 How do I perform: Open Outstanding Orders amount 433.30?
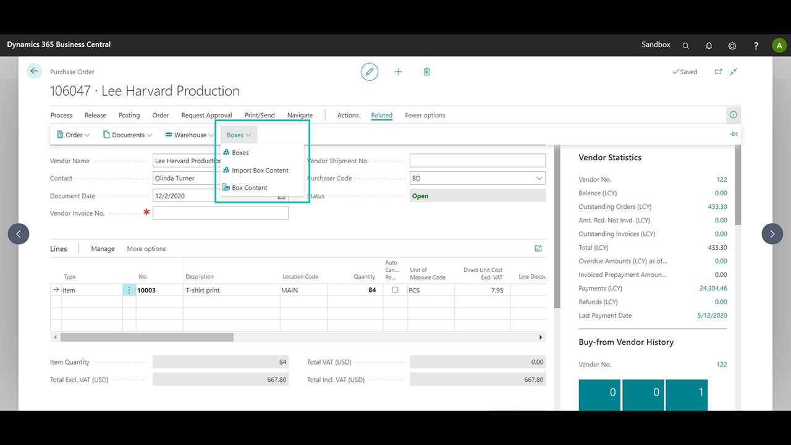(717, 206)
